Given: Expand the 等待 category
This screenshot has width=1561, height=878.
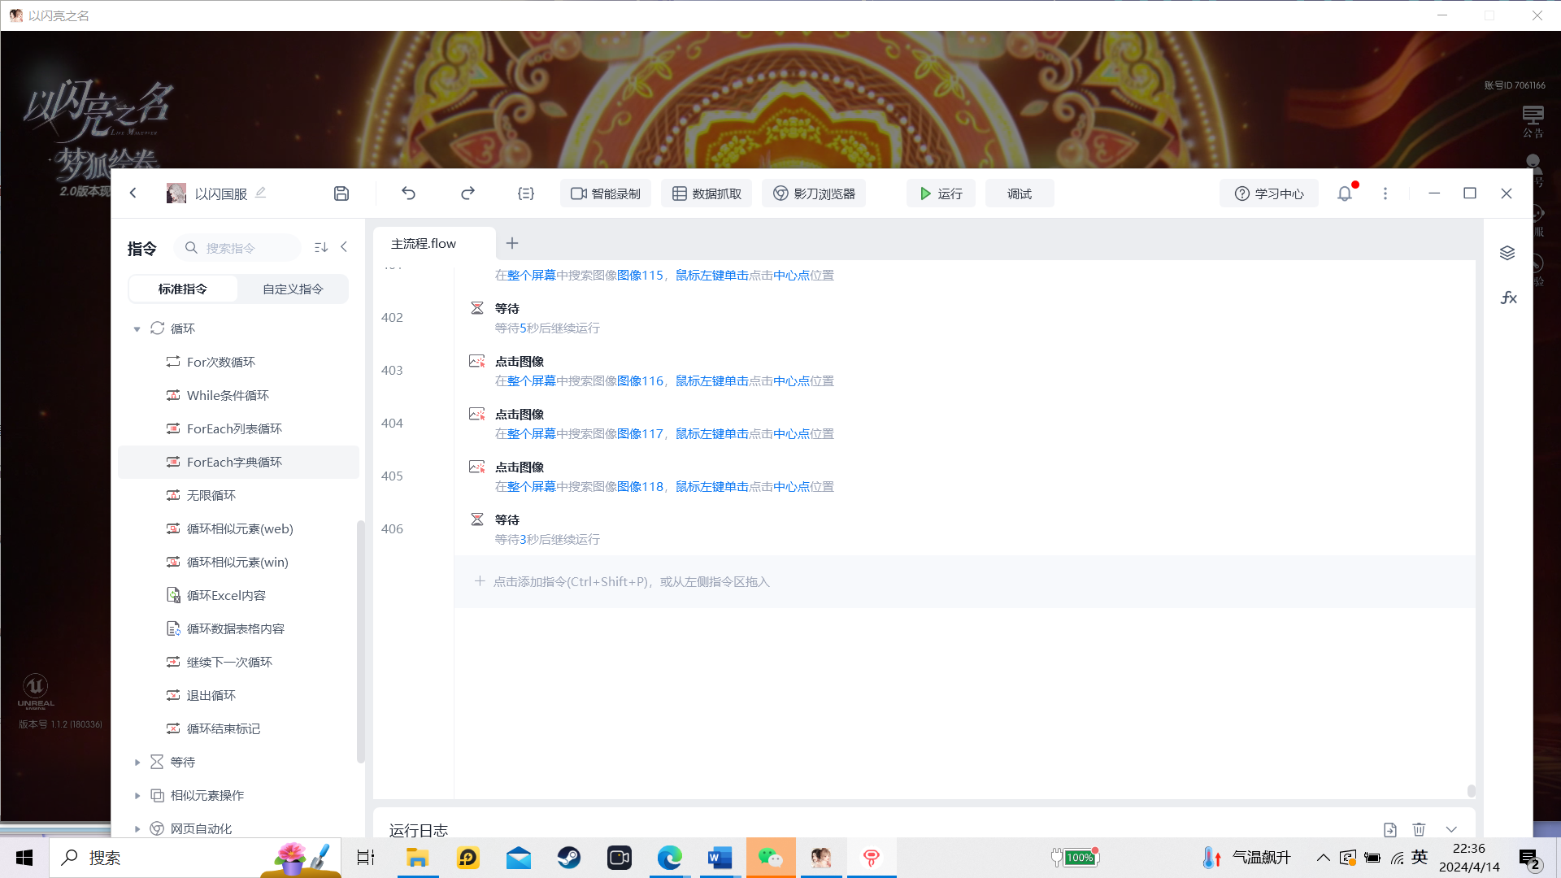Looking at the screenshot, I should click(137, 762).
